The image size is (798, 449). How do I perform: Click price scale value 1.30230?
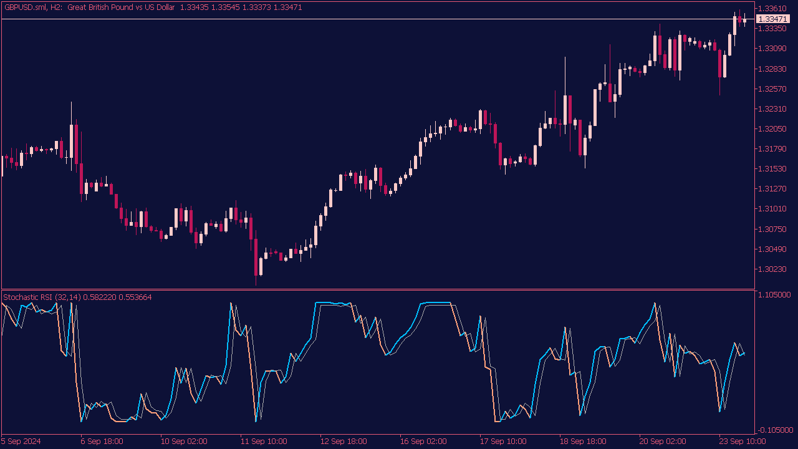pyautogui.click(x=773, y=269)
